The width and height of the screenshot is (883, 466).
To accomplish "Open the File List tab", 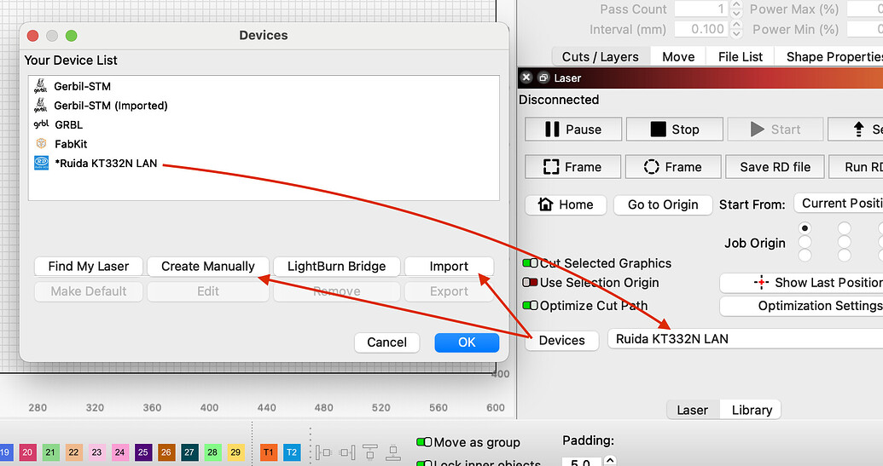I will tap(740, 57).
